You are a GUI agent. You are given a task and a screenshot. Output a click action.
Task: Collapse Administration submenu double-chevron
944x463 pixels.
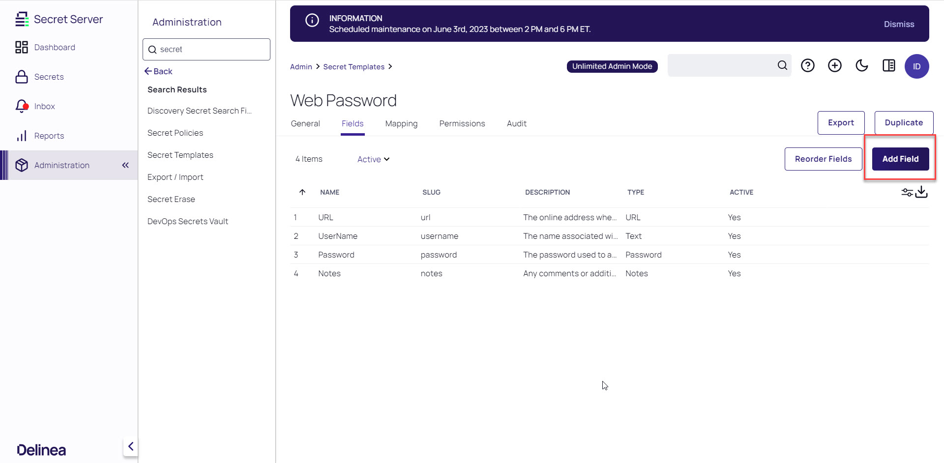[x=125, y=165]
